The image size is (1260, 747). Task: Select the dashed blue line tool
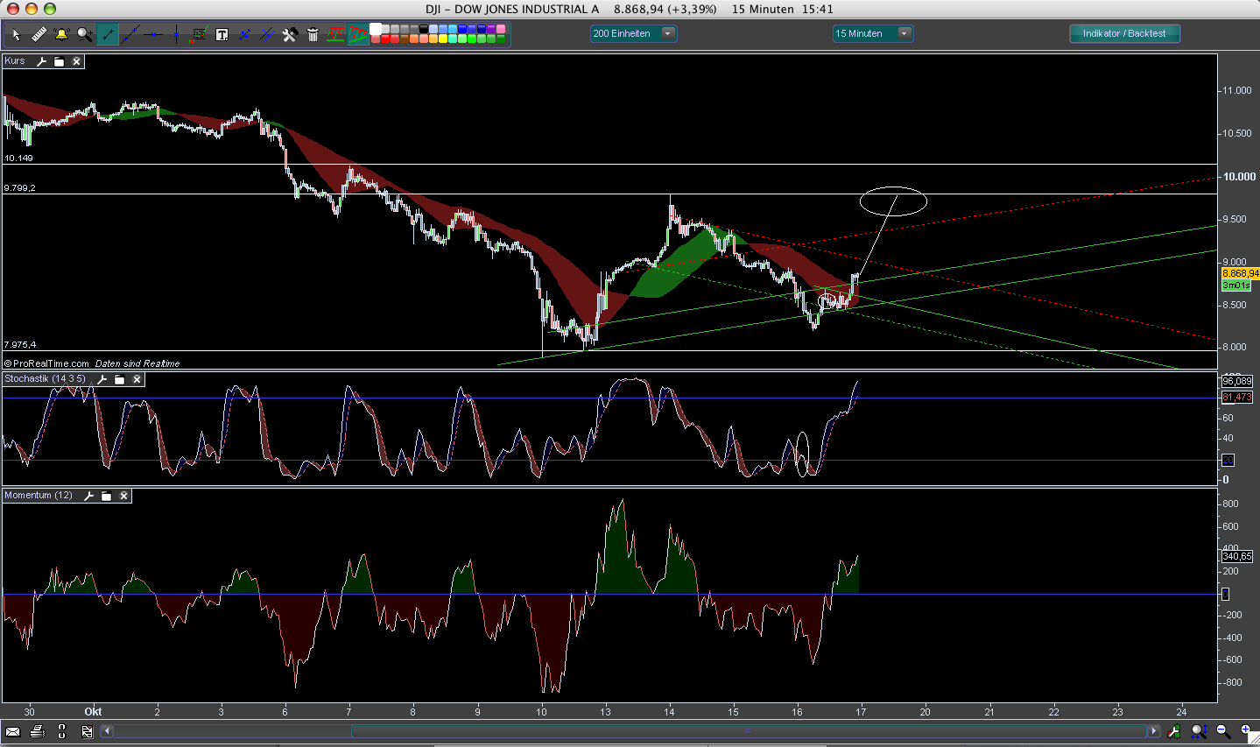coord(244,34)
